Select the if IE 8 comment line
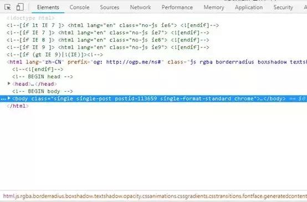This screenshot has height=202, width=307. click(108, 40)
